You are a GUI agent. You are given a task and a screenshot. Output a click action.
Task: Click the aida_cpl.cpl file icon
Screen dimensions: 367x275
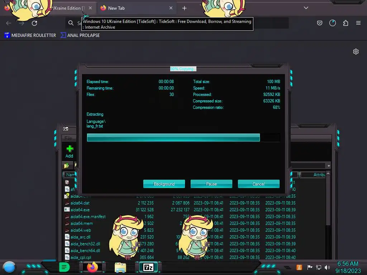(67, 257)
